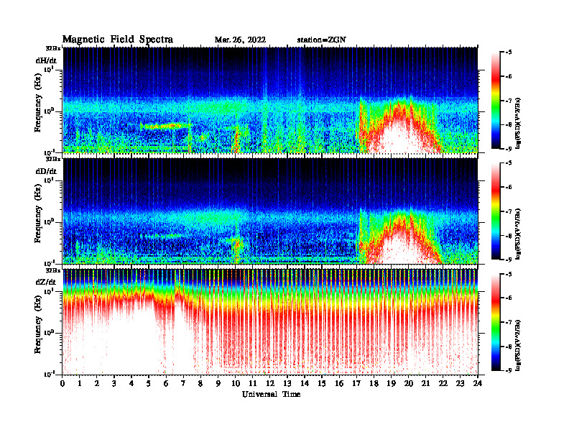Viewport: 569px width, 440px height.
Task: Click hour "7" on the time axis
Action: (183, 383)
